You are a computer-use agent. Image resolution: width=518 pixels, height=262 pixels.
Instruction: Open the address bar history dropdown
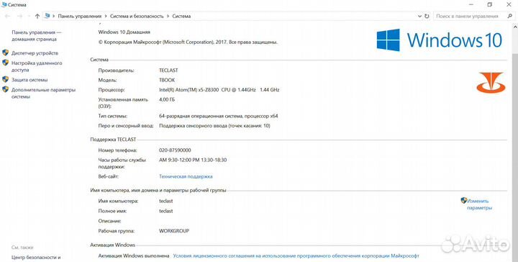tap(419, 16)
